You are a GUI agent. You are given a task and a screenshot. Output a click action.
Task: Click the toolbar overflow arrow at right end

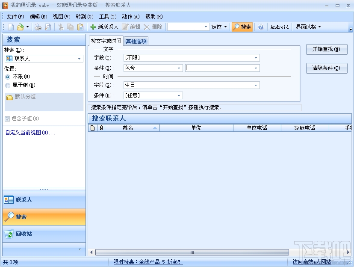[351, 29]
